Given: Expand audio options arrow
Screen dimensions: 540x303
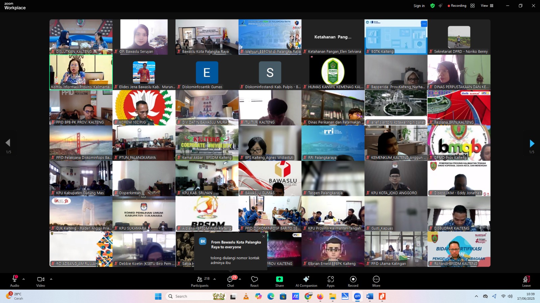Looking at the screenshot, I should [24, 279].
